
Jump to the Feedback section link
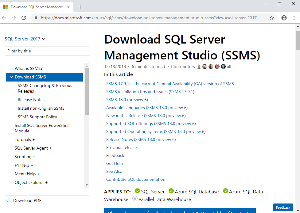115,155
